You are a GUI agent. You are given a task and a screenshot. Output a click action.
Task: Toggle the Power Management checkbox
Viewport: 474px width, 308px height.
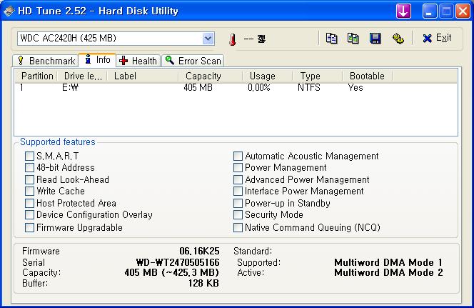pos(238,168)
